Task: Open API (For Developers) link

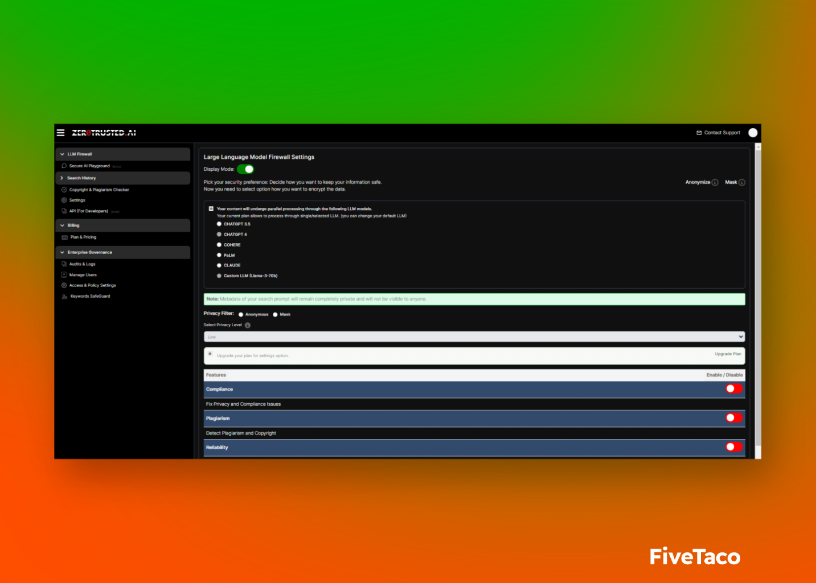Action: click(x=88, y=211)
